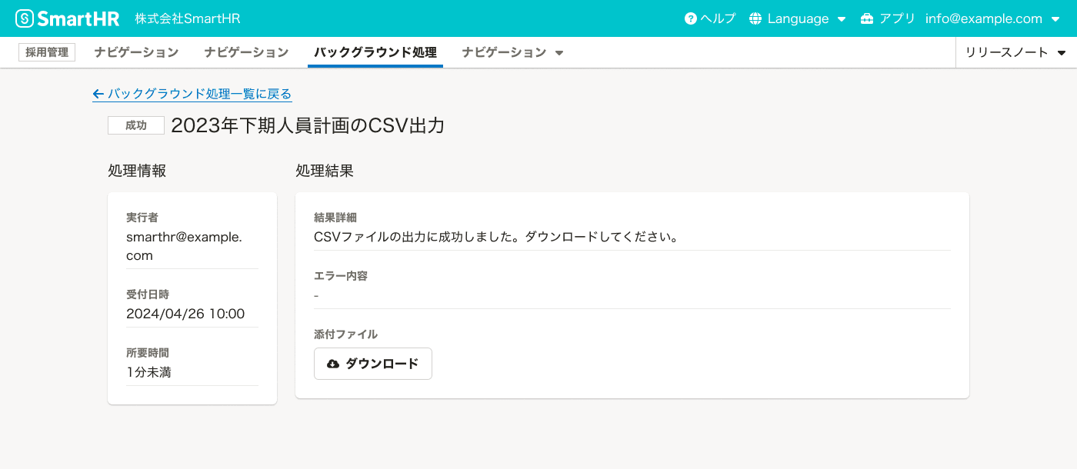This screenshot has height=469, width=1077.
Task: Click the download cloud icon on ダウンロード button
Action: click(332, 363)
